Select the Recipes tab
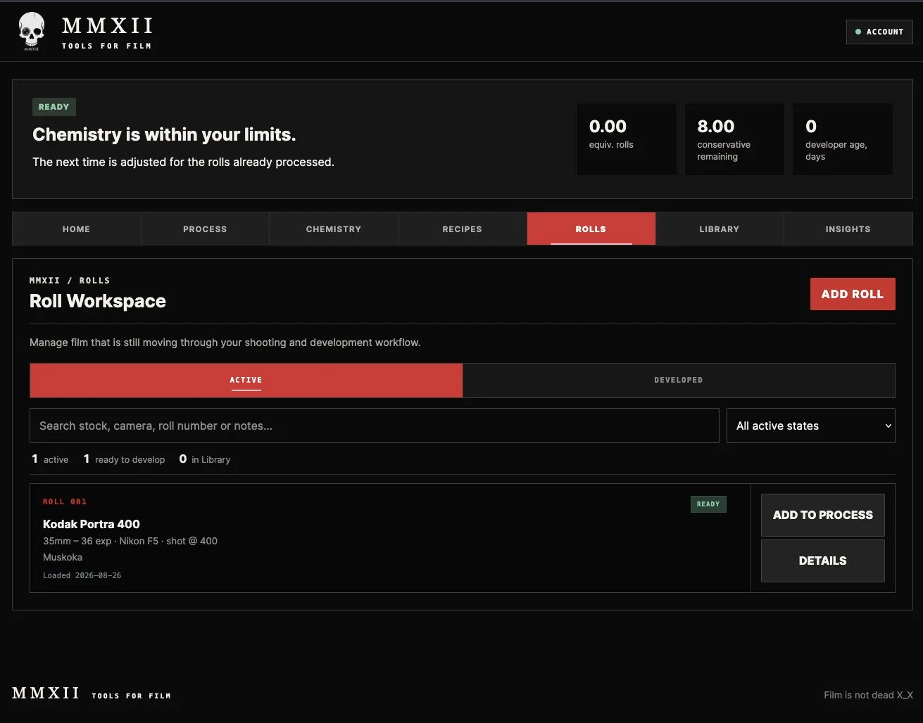The image size is (923, 723). (x=462, y=229)
